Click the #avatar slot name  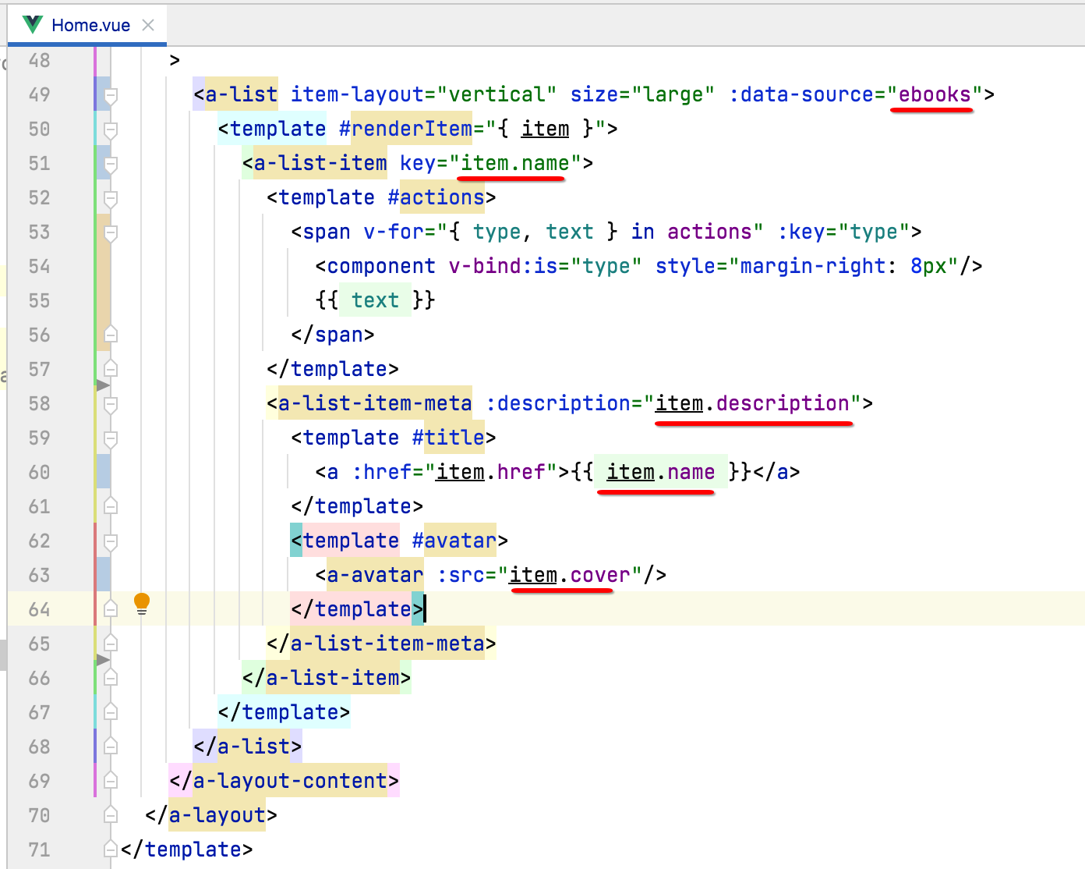454,541
